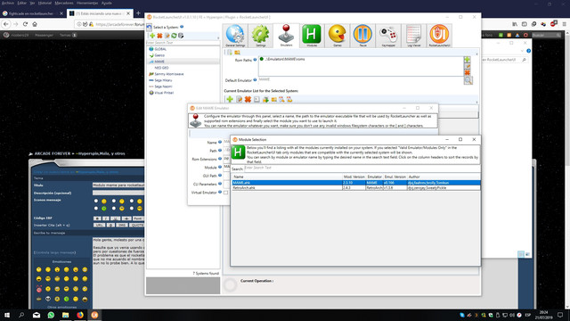
Task: Switch to the fightcade en rocketlauncher browser tab
Action: (33, 13)
